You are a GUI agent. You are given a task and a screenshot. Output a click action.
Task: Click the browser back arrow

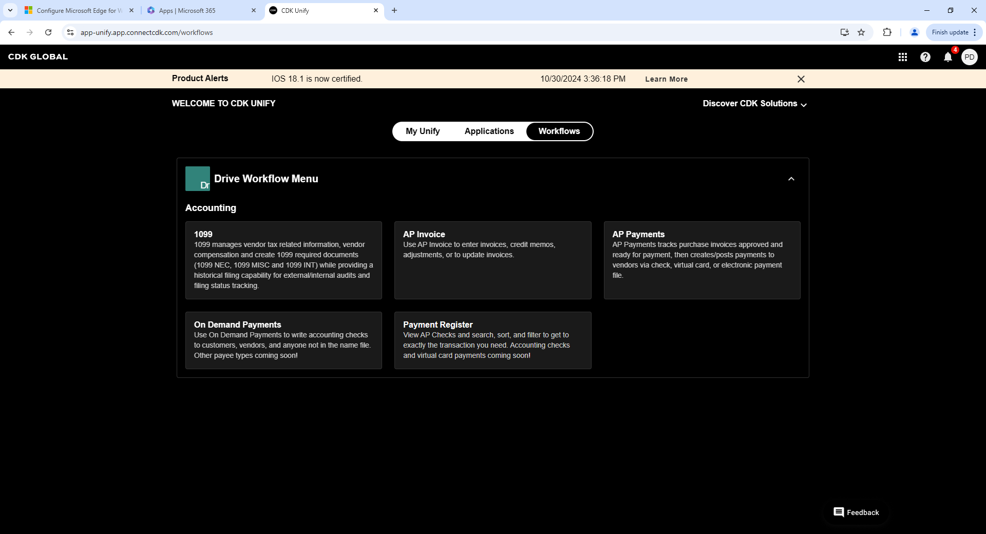tap(11, 32)
